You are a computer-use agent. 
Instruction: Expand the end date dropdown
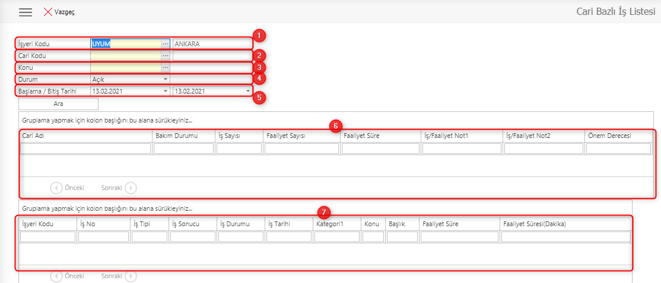click(x=247, y=91)
